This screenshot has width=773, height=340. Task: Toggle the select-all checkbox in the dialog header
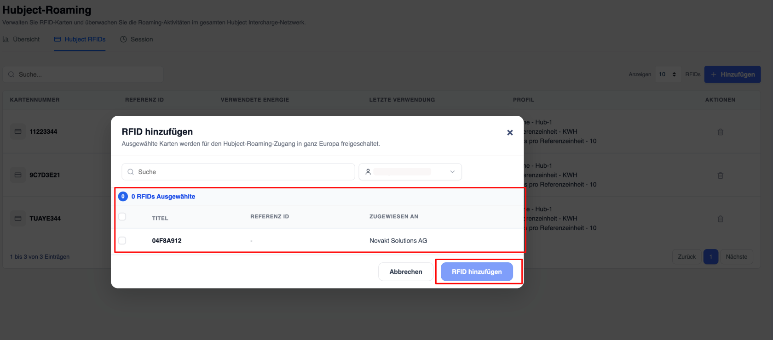pos(122,216)
